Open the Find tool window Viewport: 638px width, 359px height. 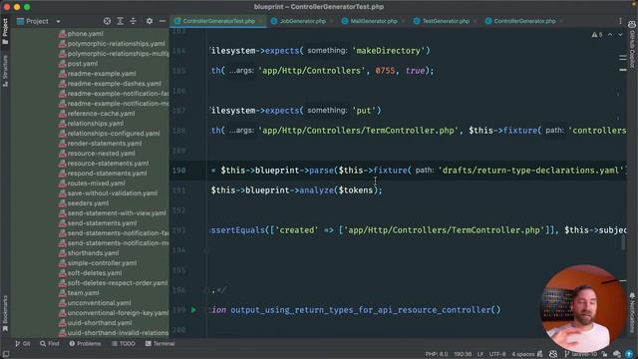pos(50,344)
